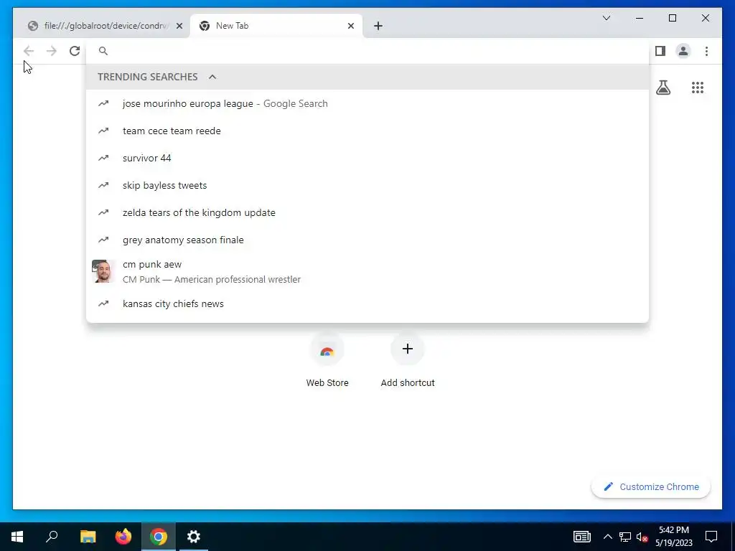The image size is (735, 551).
Task: Select suggestion skip bayless tweets
Action: tap(367, 185)
